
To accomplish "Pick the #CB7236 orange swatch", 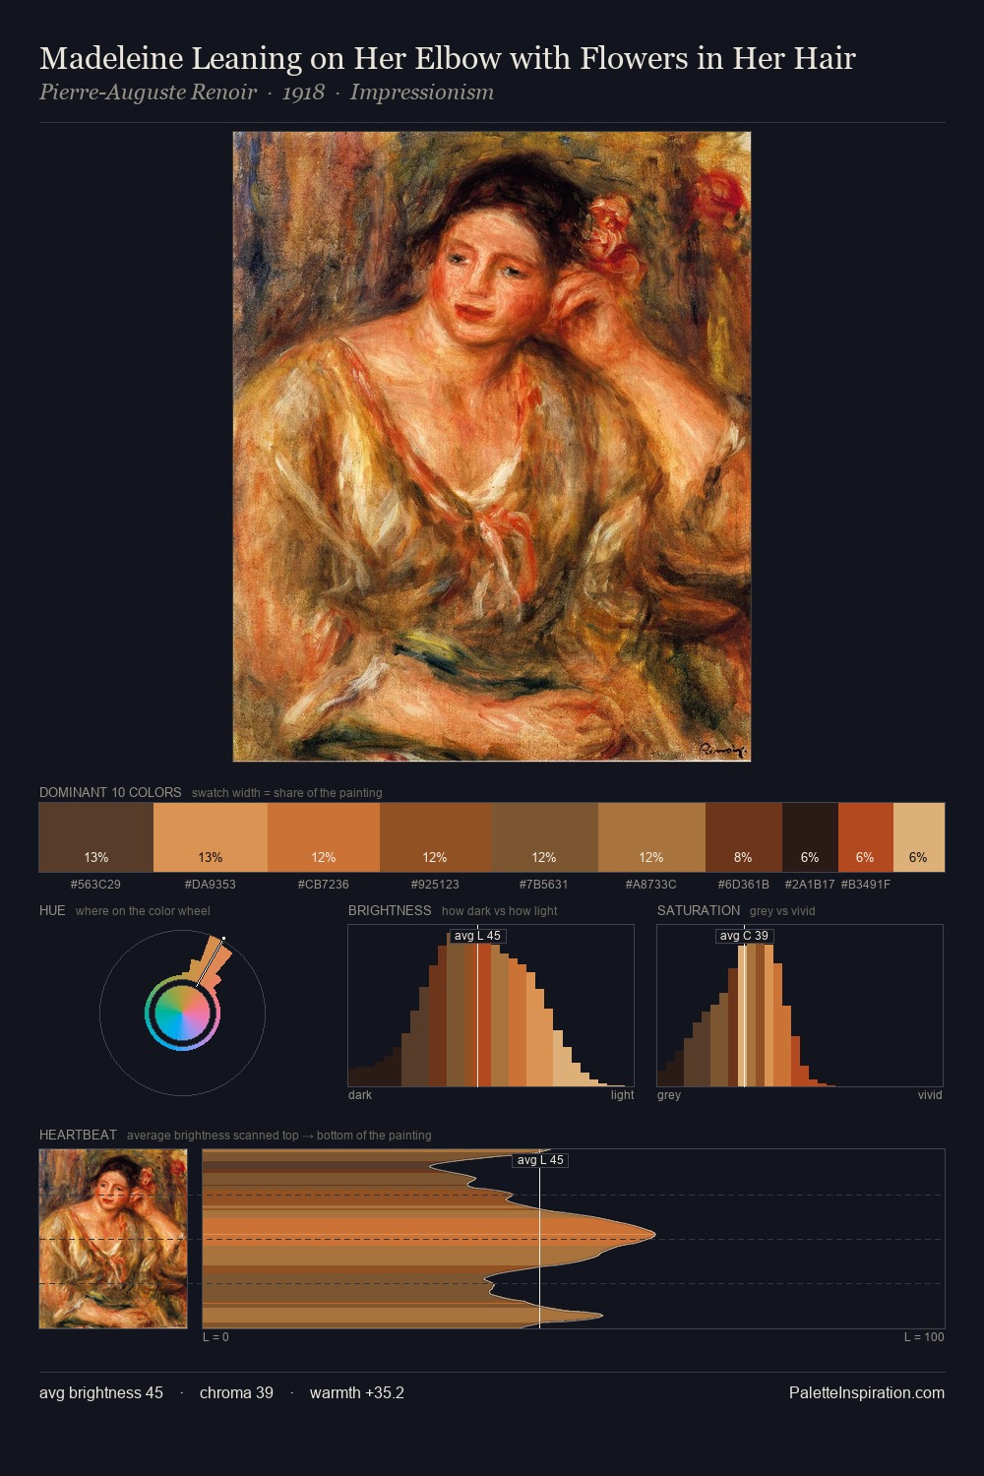I will point(324,837).
